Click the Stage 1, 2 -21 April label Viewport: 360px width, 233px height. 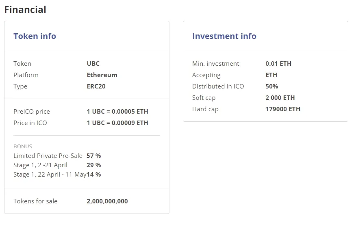pos(40,165)
